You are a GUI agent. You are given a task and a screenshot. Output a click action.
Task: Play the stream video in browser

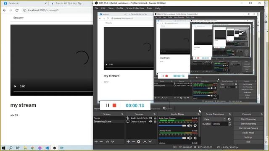click(15, 86)
